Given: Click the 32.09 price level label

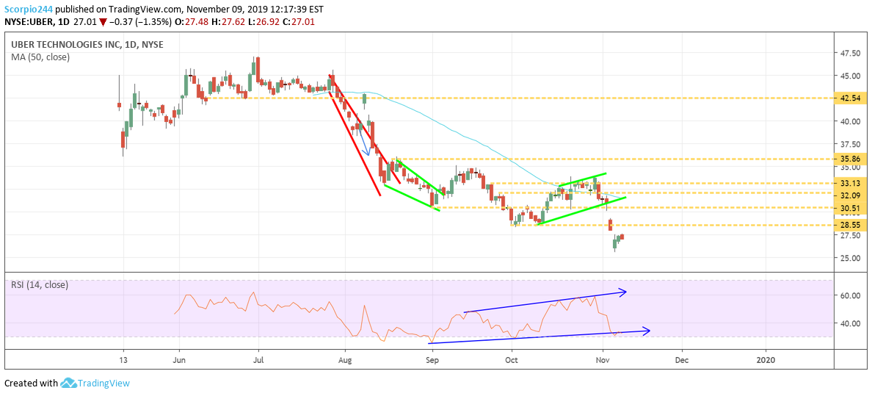Looking at the screenshot, I should click(x=851, y=195).
